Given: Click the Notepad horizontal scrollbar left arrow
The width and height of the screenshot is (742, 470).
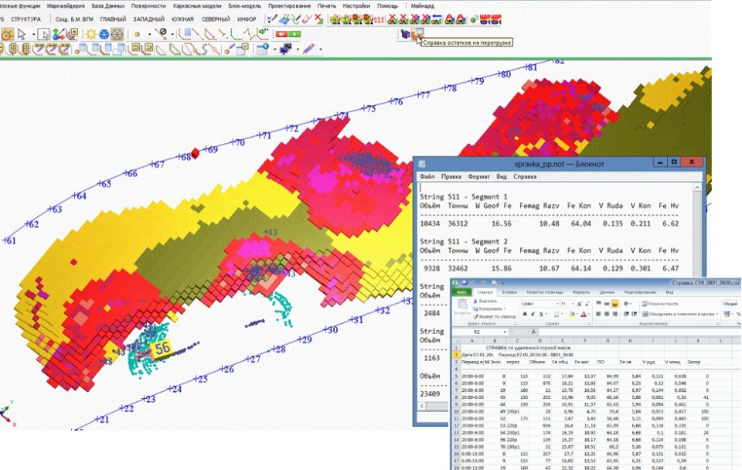Looking at the screenshot, I should 422,406.
